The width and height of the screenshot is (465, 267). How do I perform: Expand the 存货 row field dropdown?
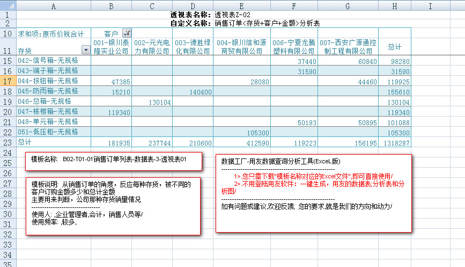86,50
